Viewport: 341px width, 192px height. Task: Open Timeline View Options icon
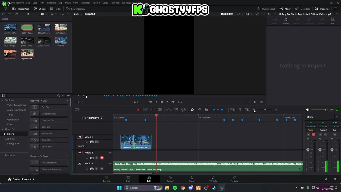77,110
